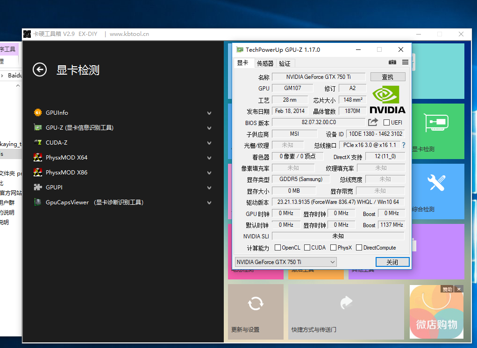Click the 显卡检测 page heading

click(78, 70)
